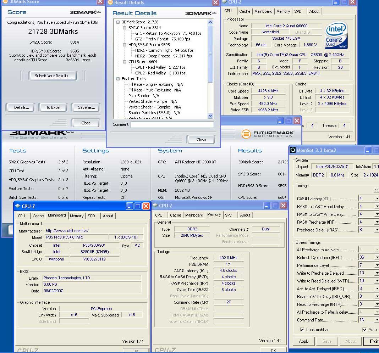This screenshot has width=379, height=353.
Task: Select CPU tab in CPU-Z Mainboard window
Action: [x=21, y=216]
